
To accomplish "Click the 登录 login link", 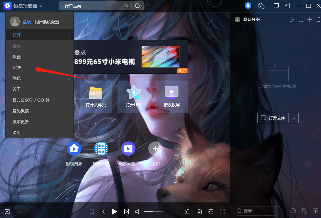I will coord(27,22).
